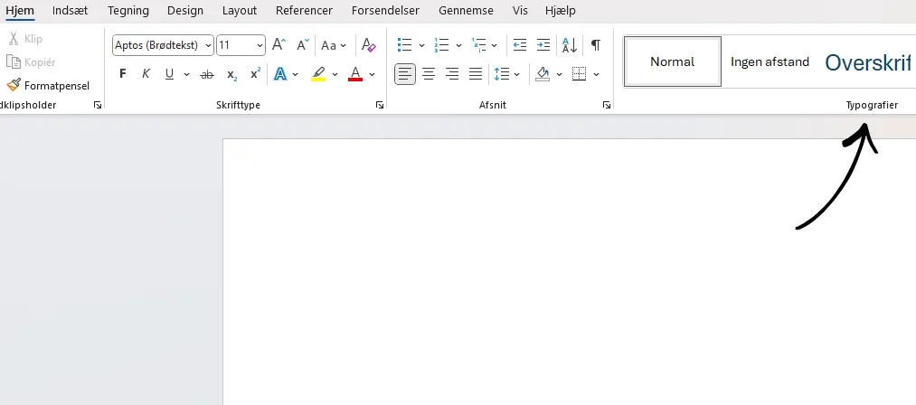
Task: Apply the Normal style
Action: pos(673,61)
